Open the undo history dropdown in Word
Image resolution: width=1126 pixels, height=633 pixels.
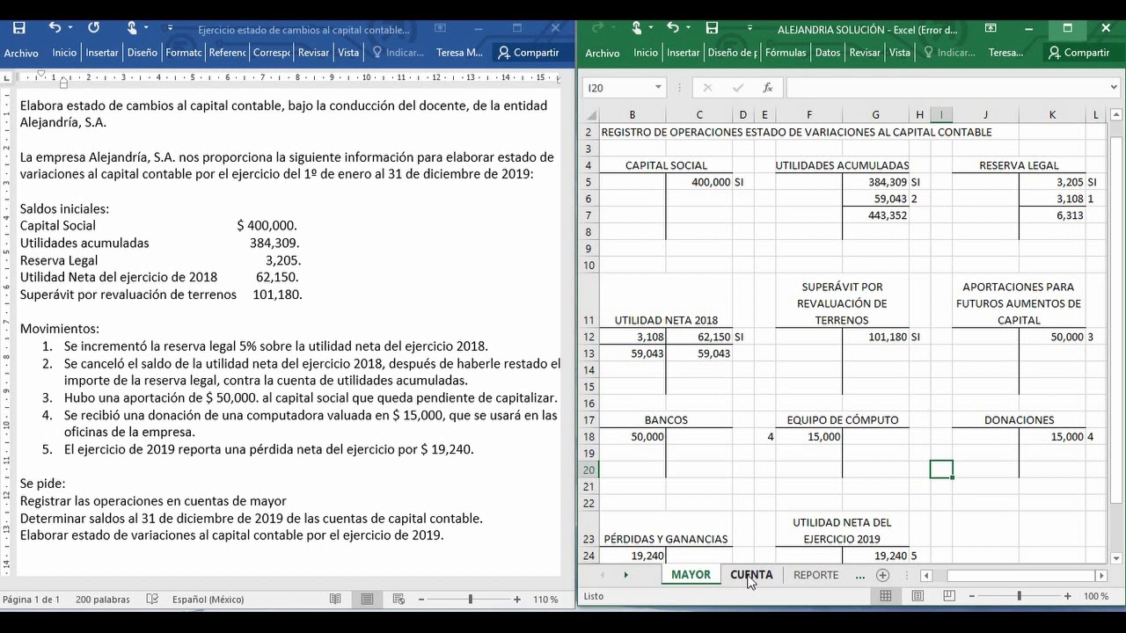[71, 29]
